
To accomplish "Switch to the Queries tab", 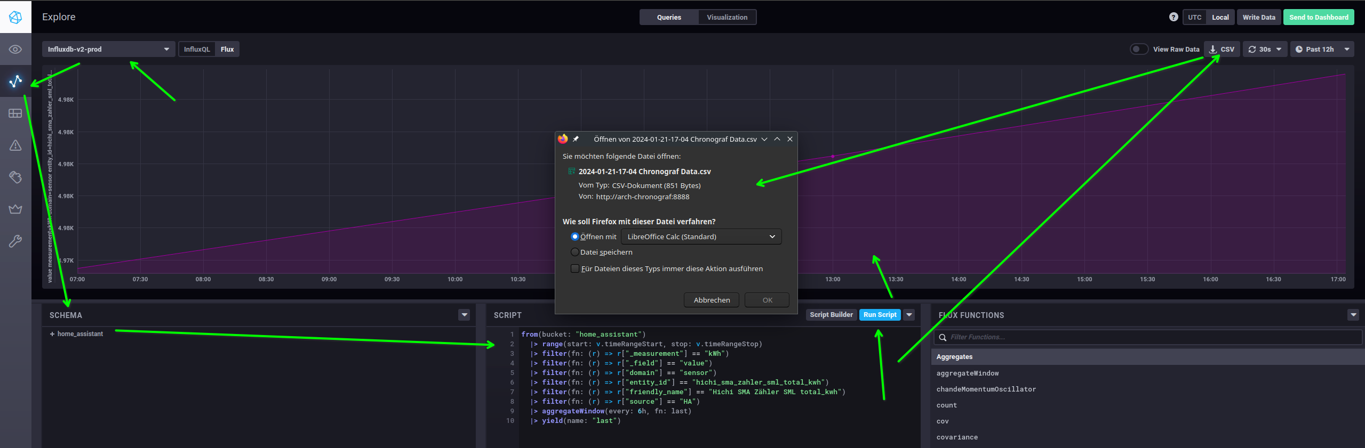I will pyautogui.click(x=669, y=17).
